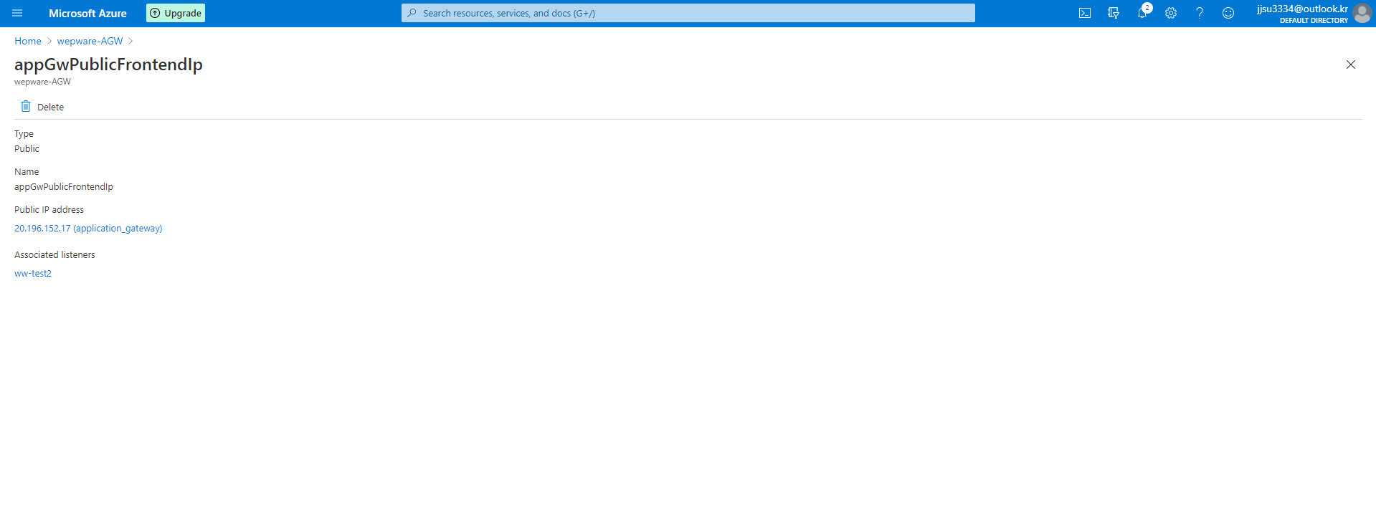The width and height of the screenshot is (1376, 521).
Task: Click the Type value Public
Action: 27,148
